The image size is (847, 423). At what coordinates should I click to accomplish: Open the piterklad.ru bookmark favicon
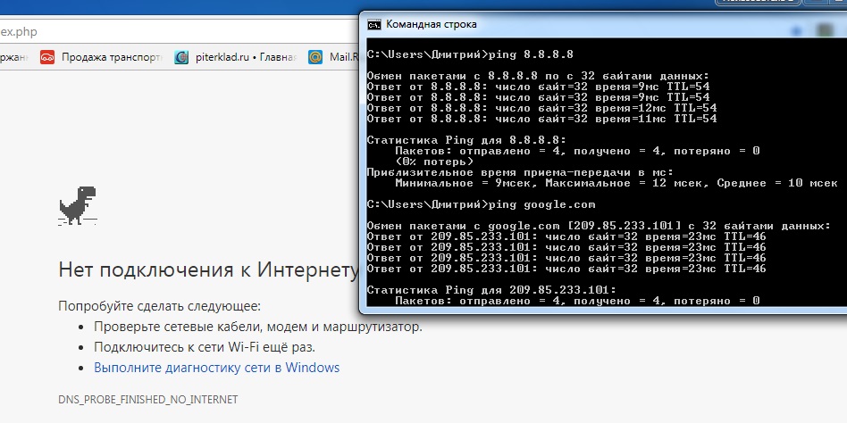pyautogui.click(x=181, y=57)
